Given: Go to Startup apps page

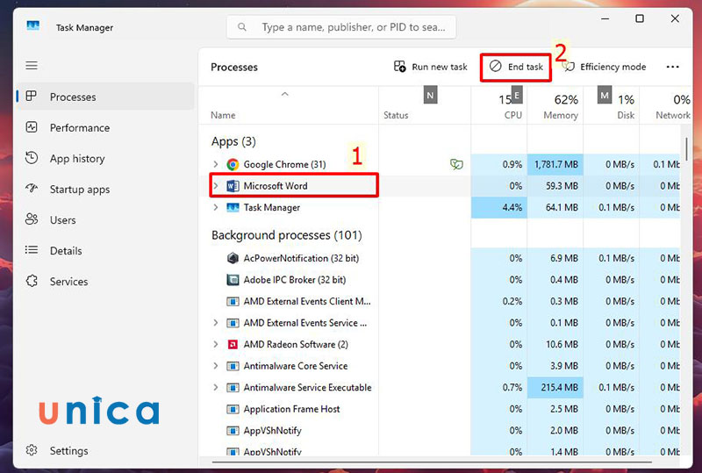Looking at the screenshot, I should [x=105, y=189].
